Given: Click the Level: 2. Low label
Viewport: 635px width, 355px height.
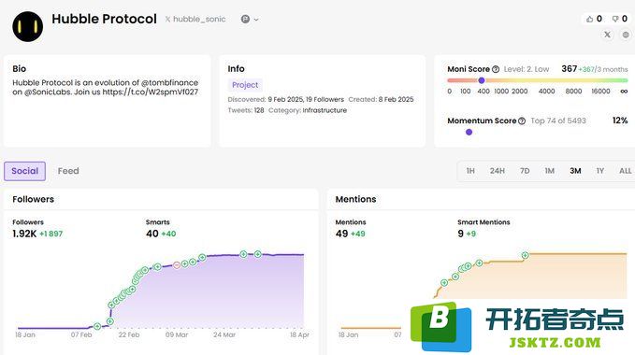Looking at the screenshot, I should [527, 69].
